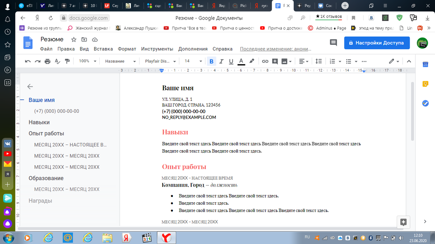435x244 pixels.
Task: Open the Вставка menu
Action: pyautogui.click(x=103, y=49)
